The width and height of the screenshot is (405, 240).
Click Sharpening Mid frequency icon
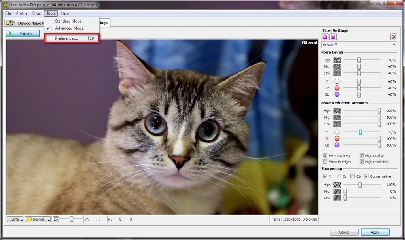[x=337, y=191]
